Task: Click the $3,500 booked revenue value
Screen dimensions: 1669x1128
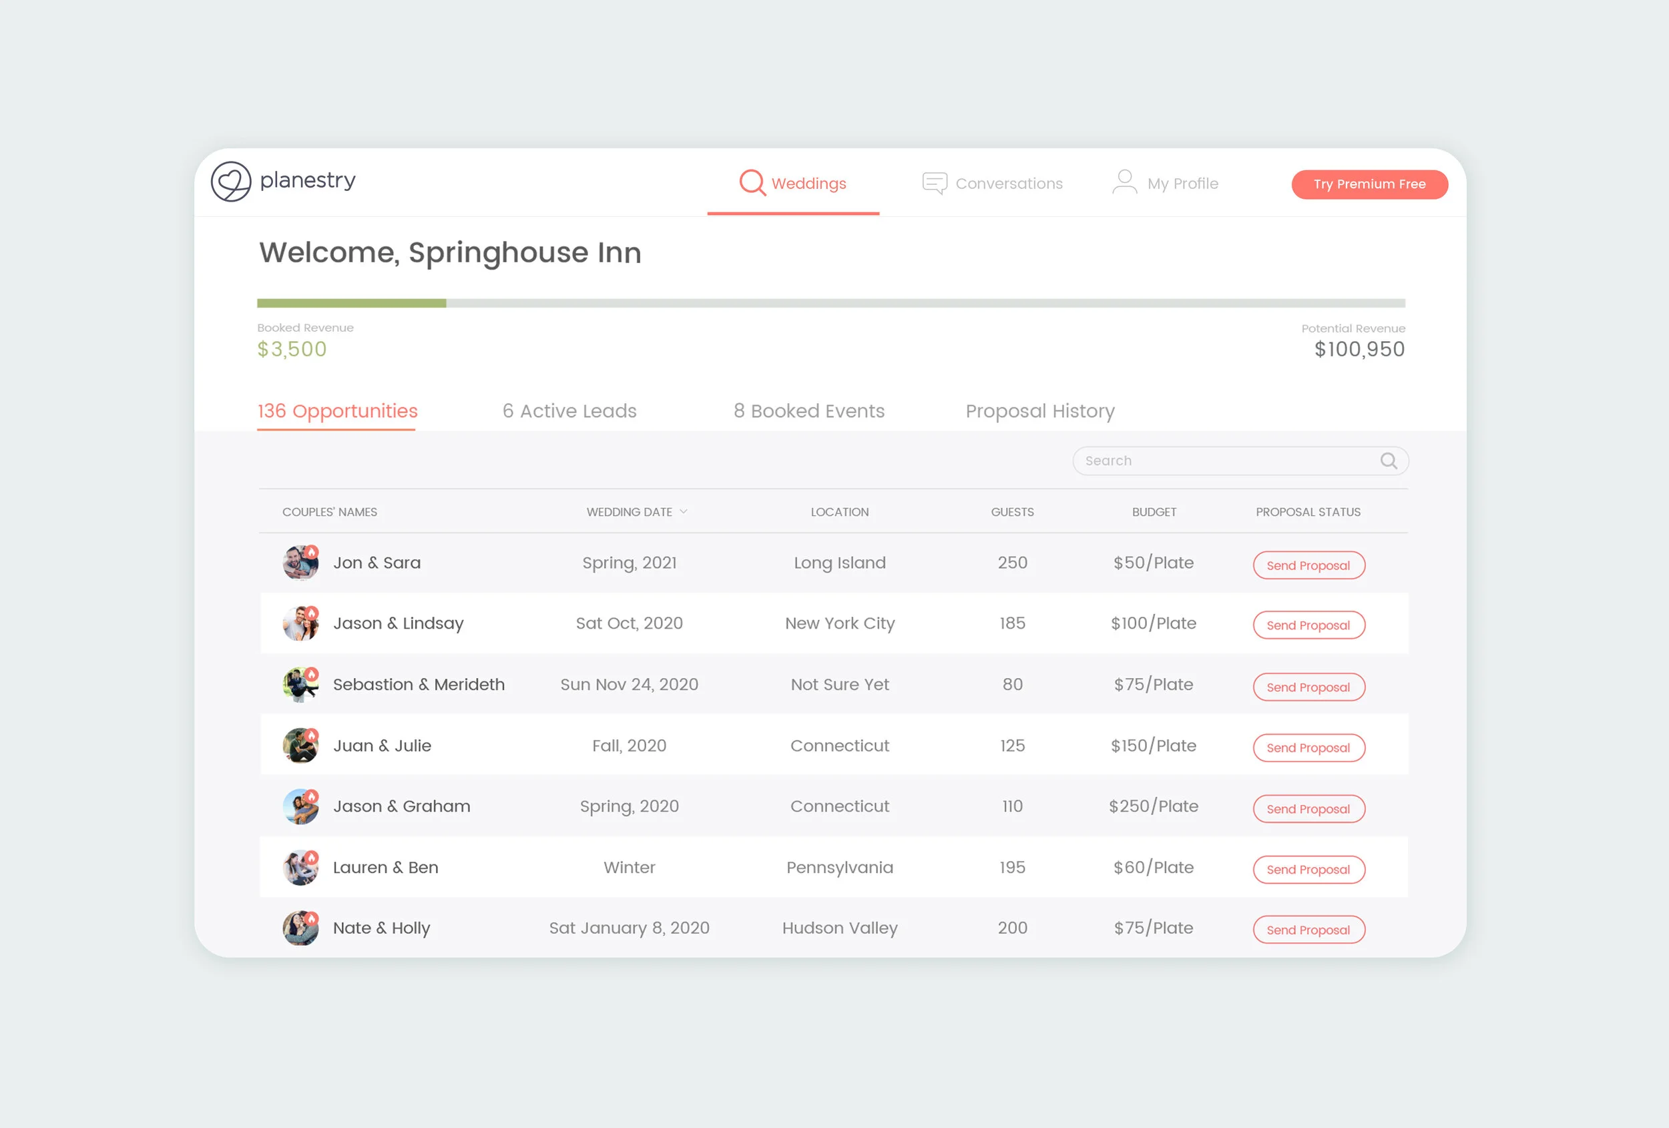Action: [292, 350]
